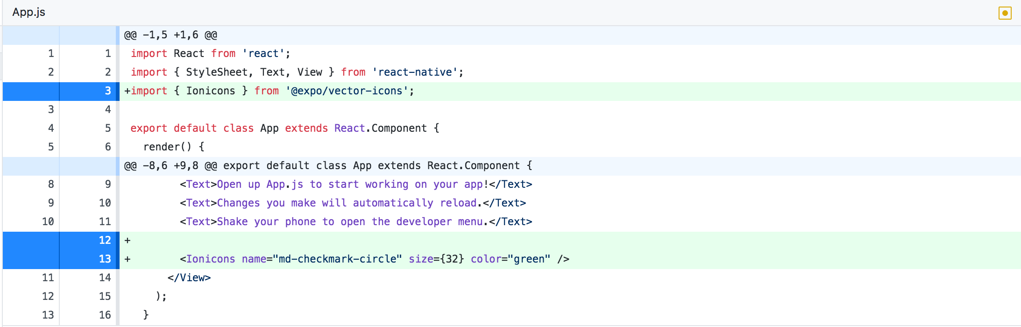The width and height of the screenshot is (1021, 327).
Task: Click the 'Open up App.js to start working' line
Action: [356, 185]
